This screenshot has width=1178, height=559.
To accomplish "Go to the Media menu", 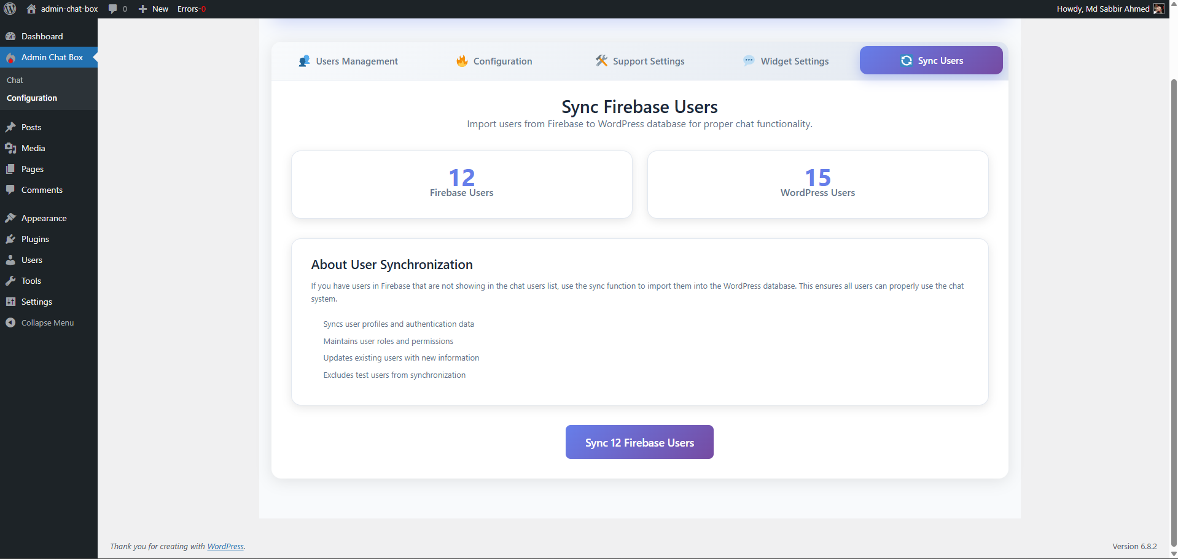I will pyautogui.click(x=49, y=148).
